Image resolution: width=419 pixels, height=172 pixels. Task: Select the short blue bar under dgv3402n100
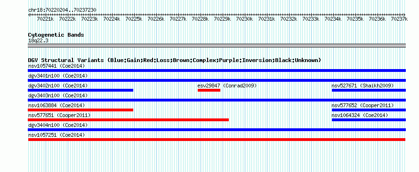point(81,90)
